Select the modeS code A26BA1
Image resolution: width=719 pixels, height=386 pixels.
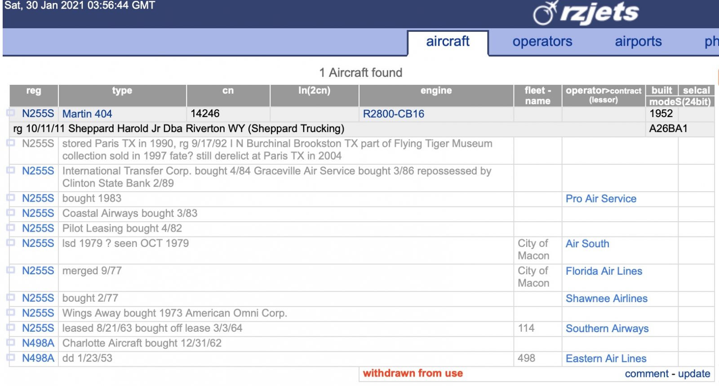(x=668, y=129)
